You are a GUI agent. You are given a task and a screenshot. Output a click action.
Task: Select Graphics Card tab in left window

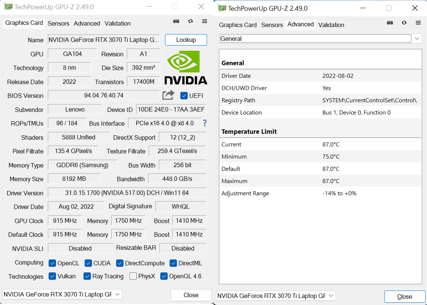24,23
